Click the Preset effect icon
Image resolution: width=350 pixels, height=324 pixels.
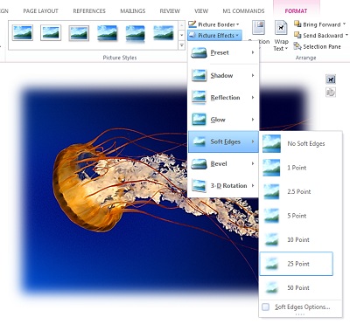(x=199, y=52)
